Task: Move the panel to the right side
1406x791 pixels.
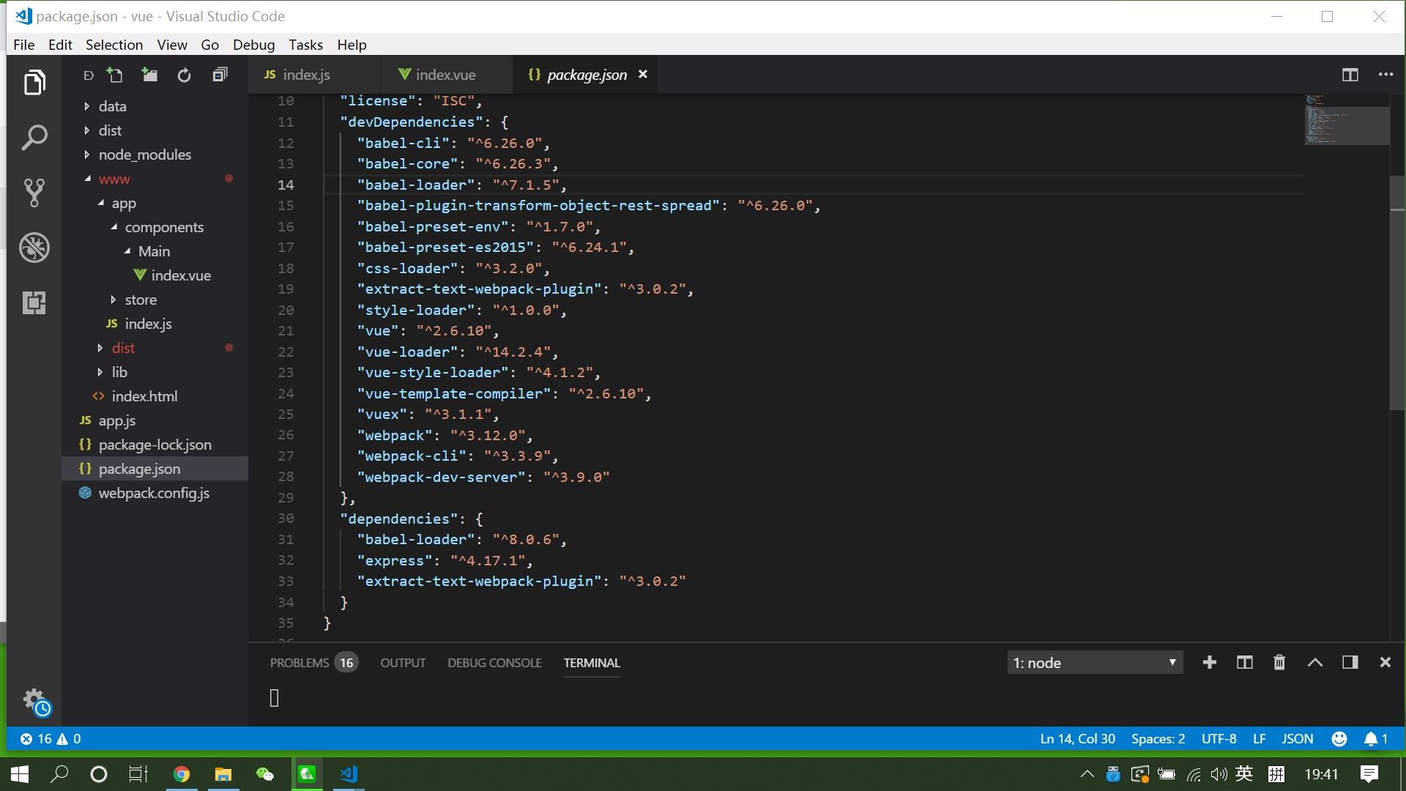Action: pyautogui.click(x=1350, y=662)
